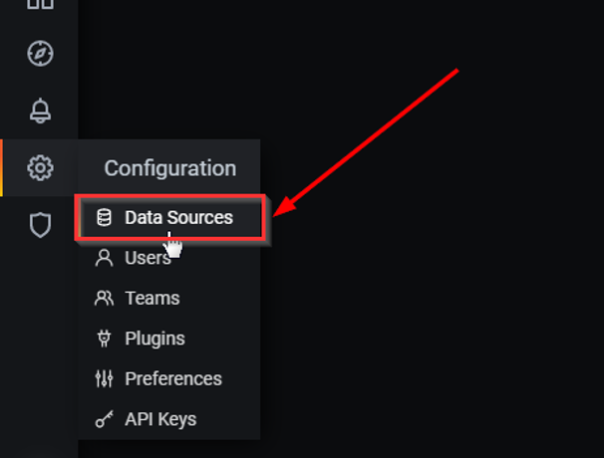The width and height of the screenshot is (604, 458).
Task: Select API Keys from the menu
Action: 169,419
